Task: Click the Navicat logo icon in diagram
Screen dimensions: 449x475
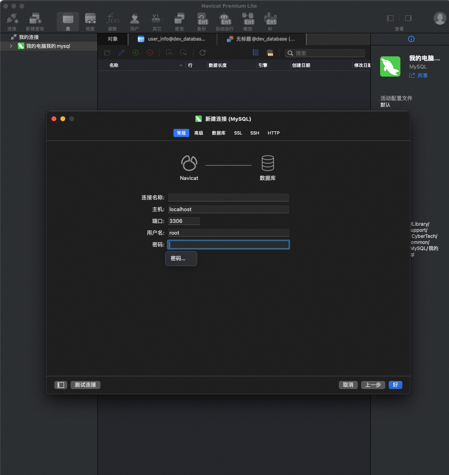Action: pyautogui.click(x=189, y=163)
